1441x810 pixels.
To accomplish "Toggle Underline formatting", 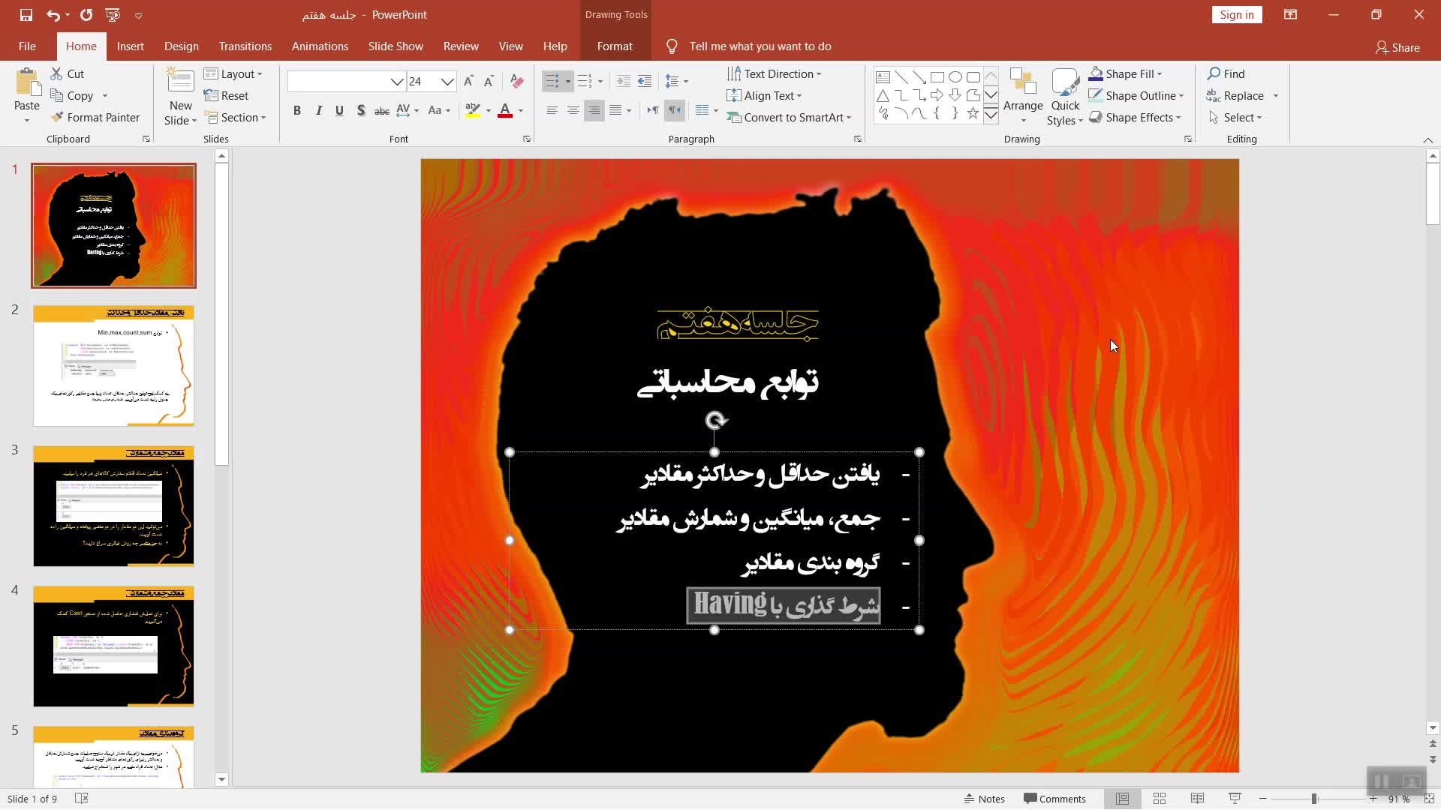I will (339, 111).
